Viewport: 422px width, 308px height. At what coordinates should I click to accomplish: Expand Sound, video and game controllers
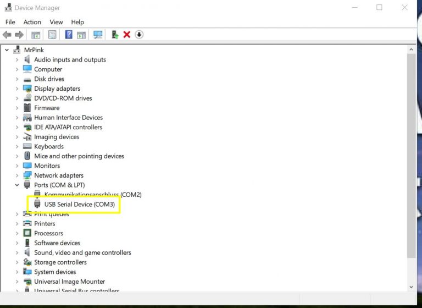[x=17, y=252]
